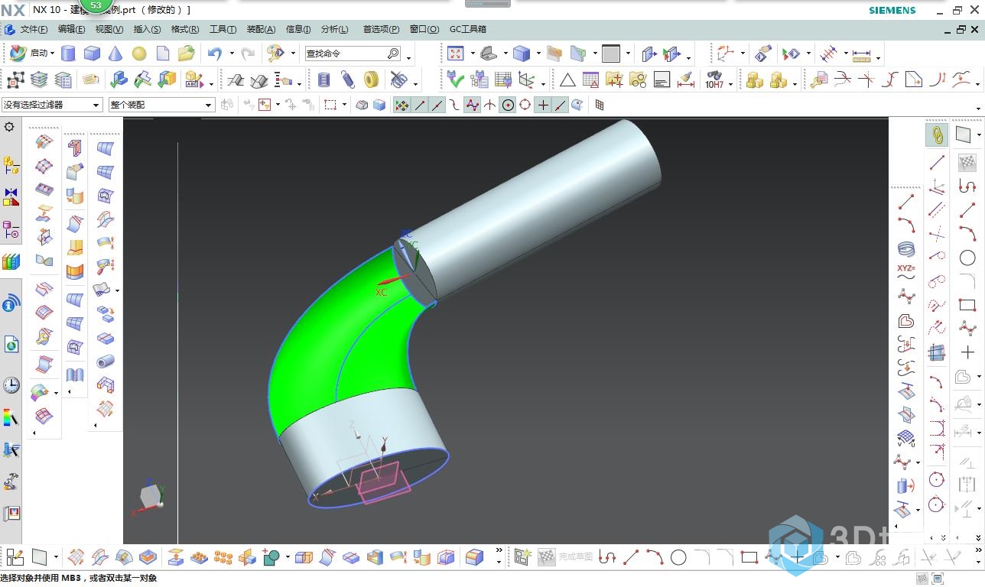Click the XYZ= law curve icon
This screenshot has height=587, width=985.
click(x=906, y=271)
